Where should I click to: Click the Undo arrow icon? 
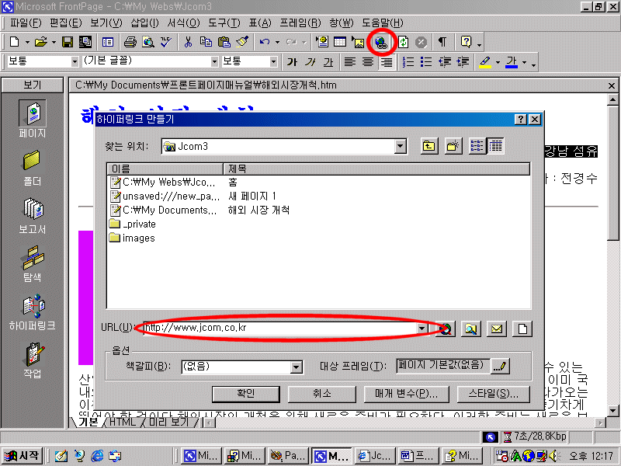[265, 42]
